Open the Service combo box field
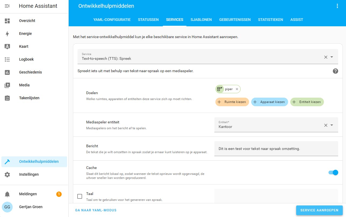Screen dimensions: 346x217 click(208, 57)
